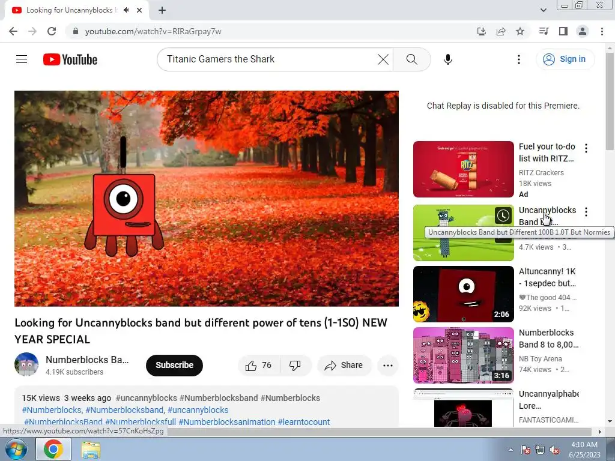Screen dimensions: 615x461
Task: Open Numberblocks Band 8 to 8,00... thumbnail
Action: [x=463, y=355]
